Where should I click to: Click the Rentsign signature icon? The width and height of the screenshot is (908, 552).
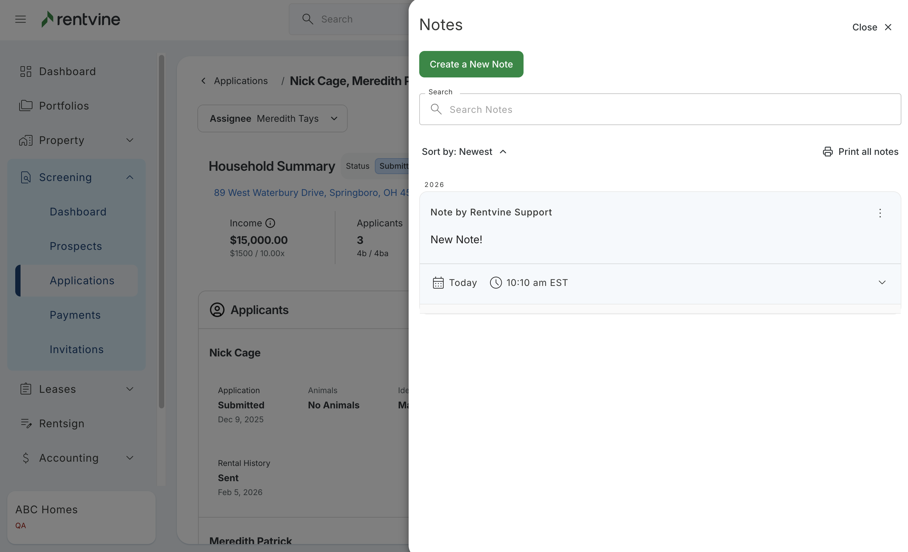[25, 424]
